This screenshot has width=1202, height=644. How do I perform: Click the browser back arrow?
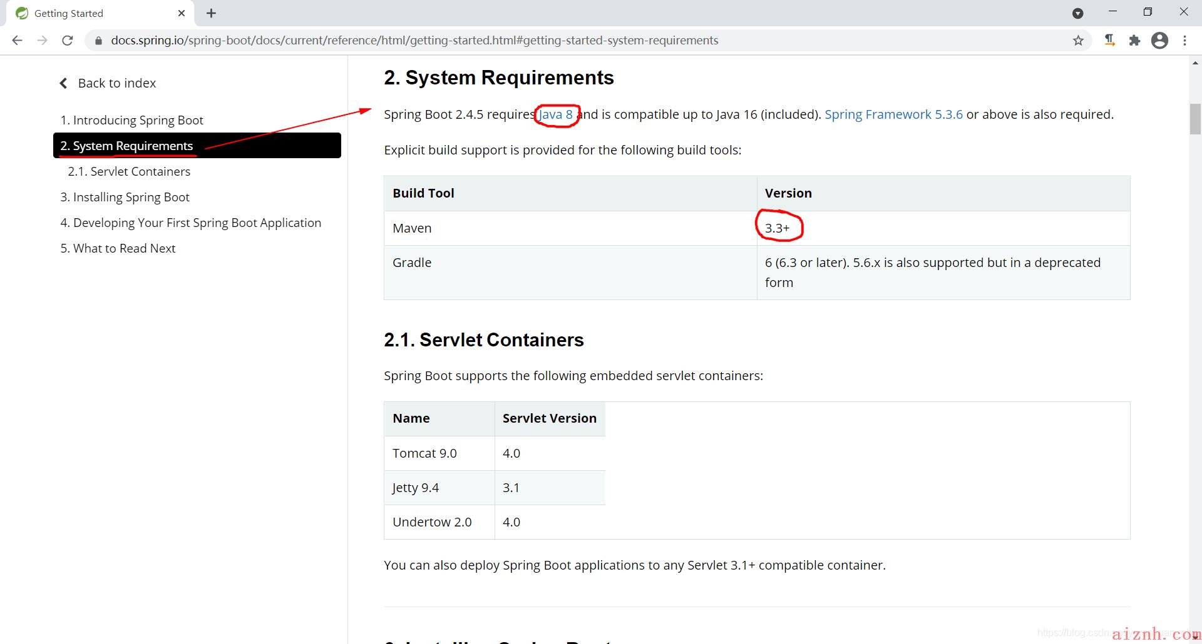point(18,41)
